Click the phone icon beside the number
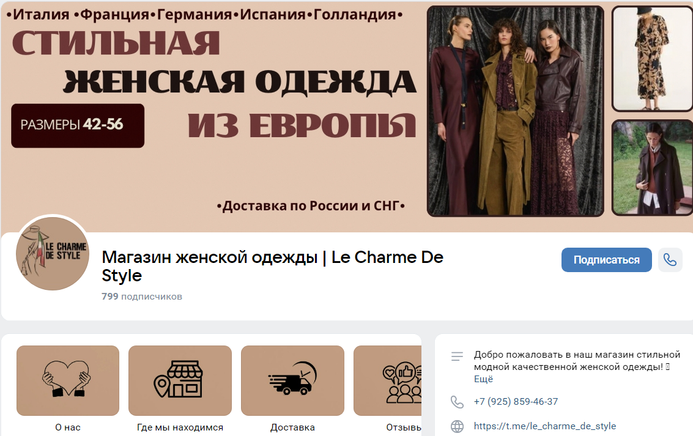The width and height of the screenshot is (693, 436). [457, 402]
